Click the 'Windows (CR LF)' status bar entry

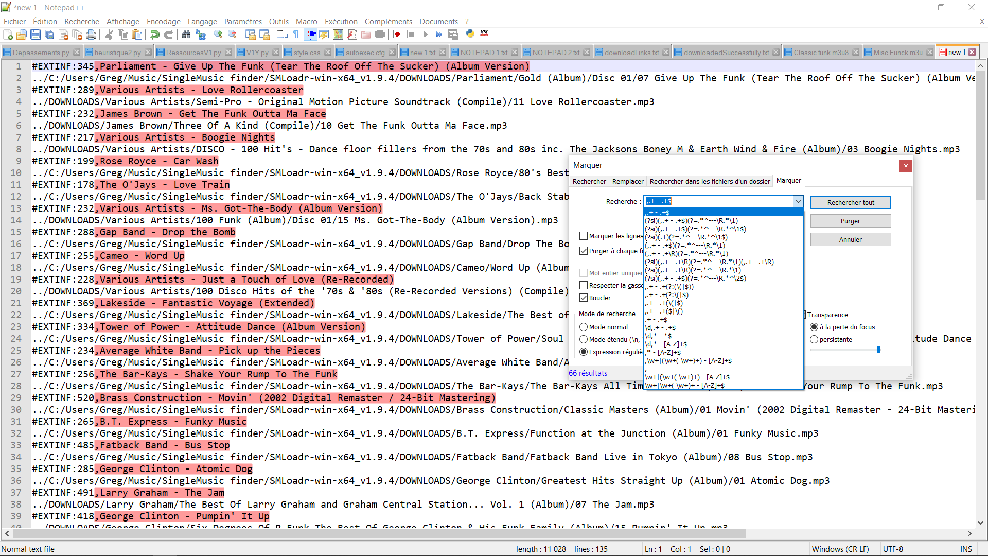pos(840,549)
